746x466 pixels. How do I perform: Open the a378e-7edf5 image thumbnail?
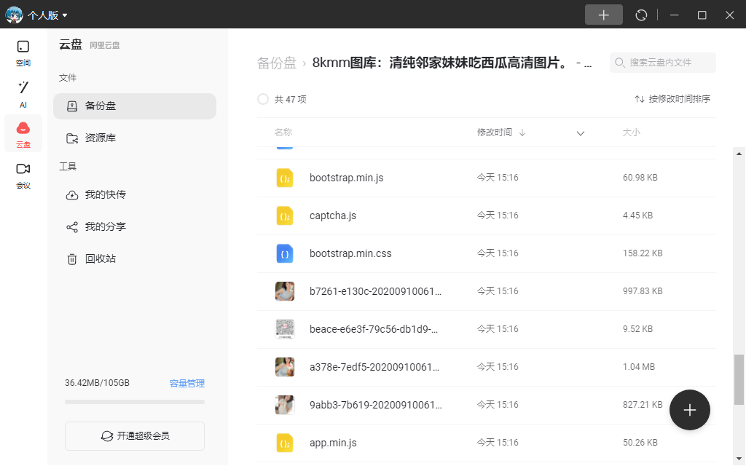(285, 367)
